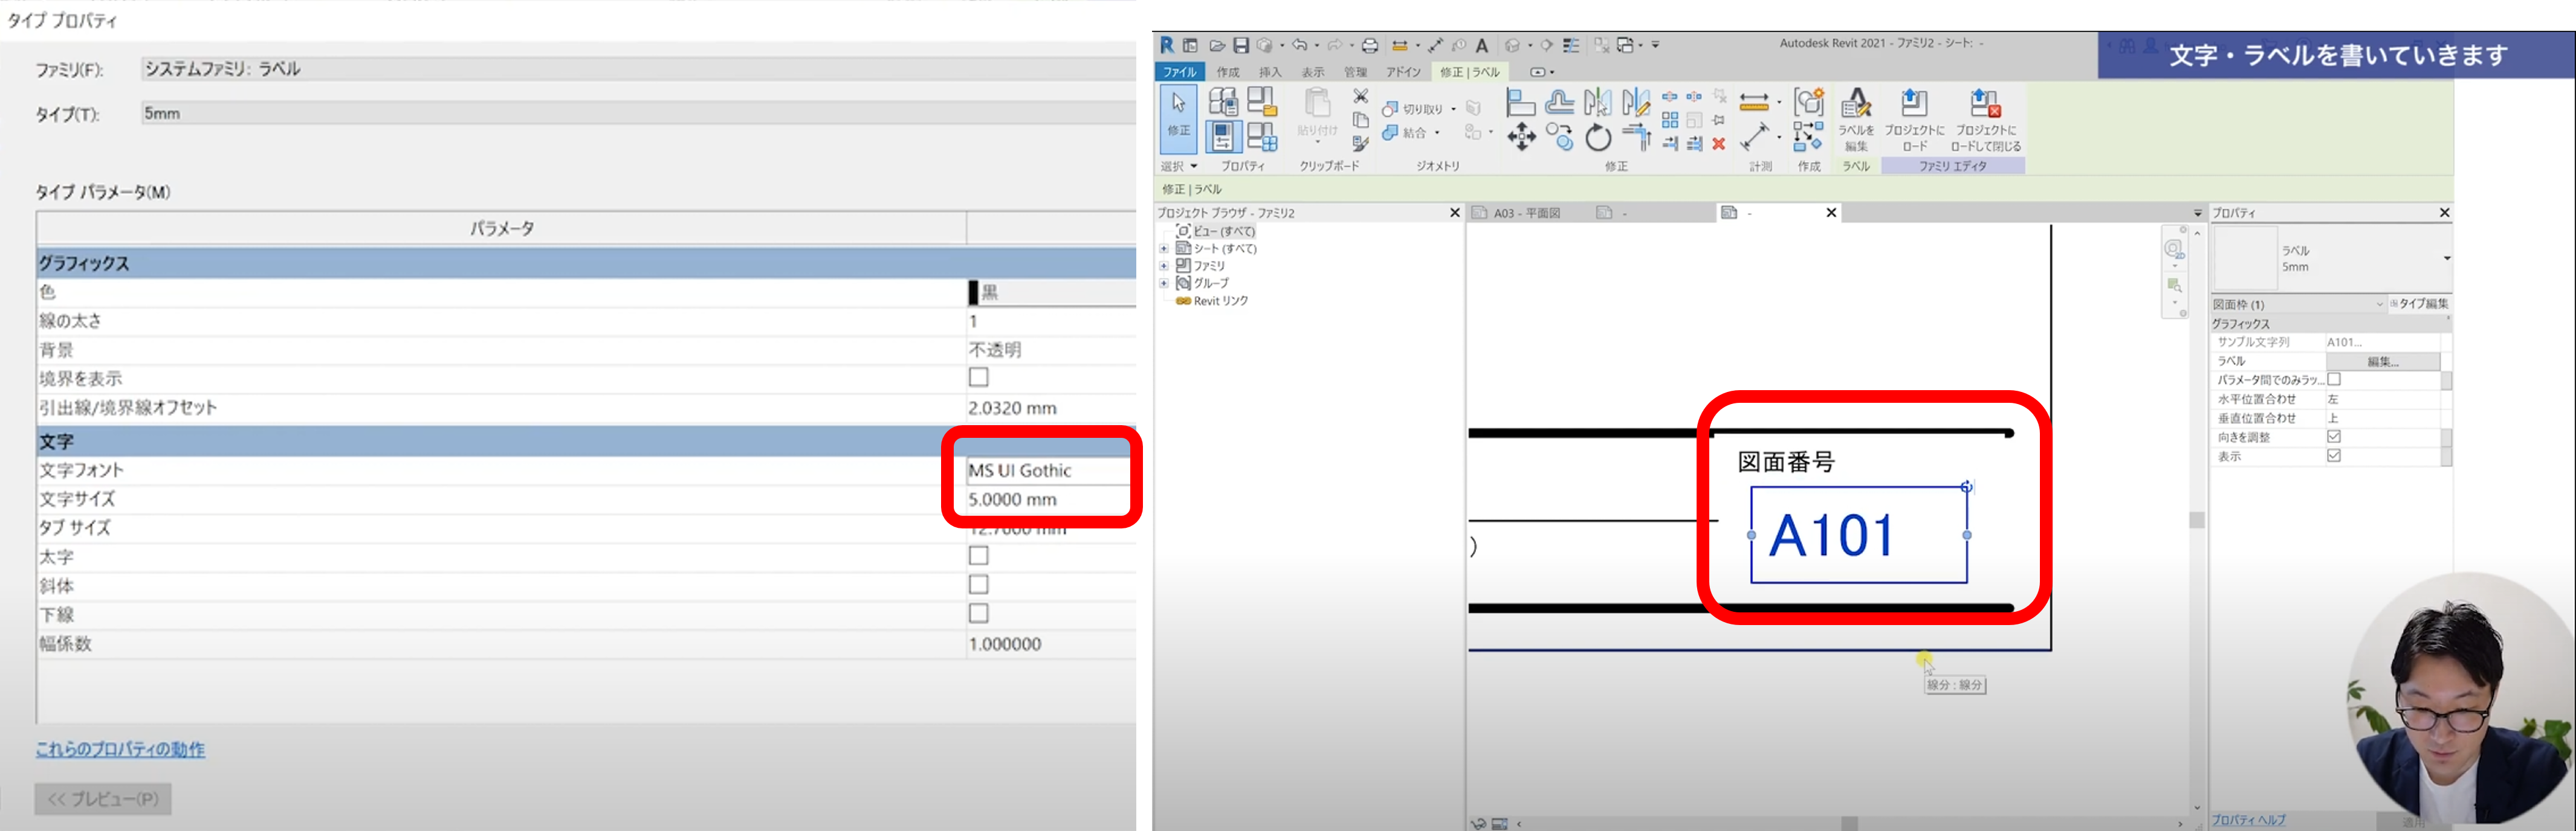
Task: Click the 編集... button for ラベル property
Action: (2382, 362)
